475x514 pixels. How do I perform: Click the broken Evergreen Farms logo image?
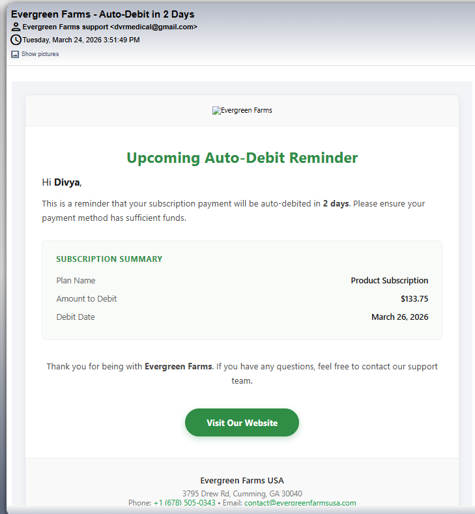[x=242, y=111]
